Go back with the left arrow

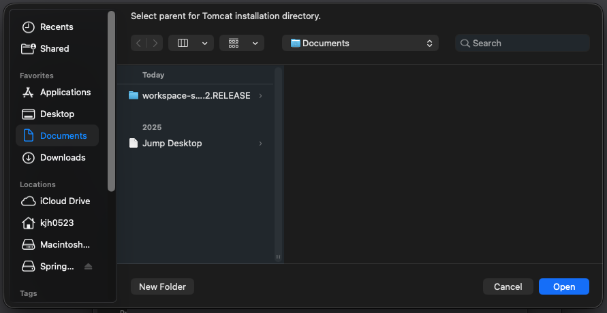pyautogui.click(x=138, y=43)
